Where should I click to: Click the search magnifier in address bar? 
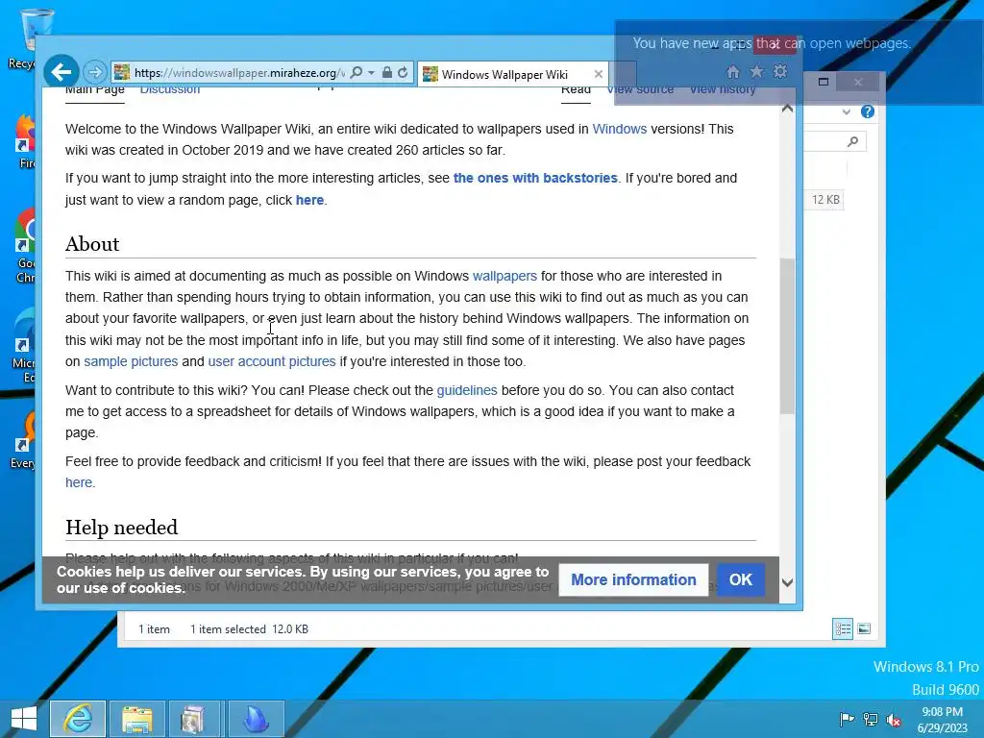356,72
